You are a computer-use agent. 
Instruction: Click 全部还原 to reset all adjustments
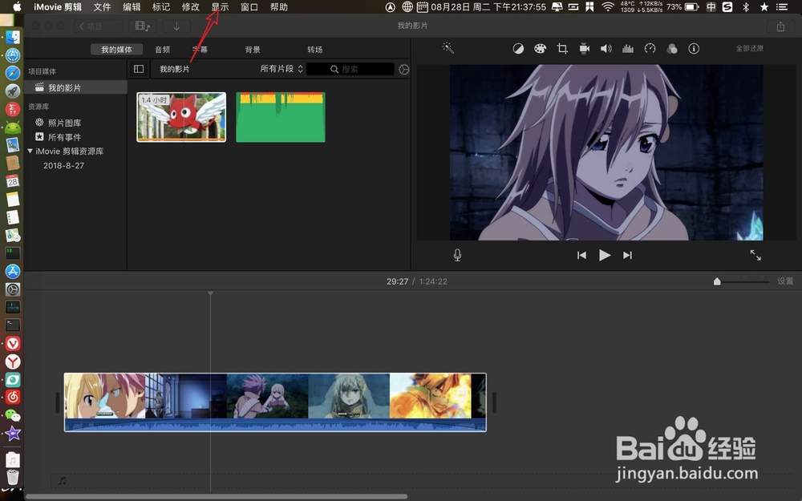749,47
